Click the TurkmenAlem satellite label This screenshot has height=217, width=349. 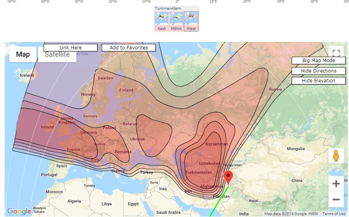pos(168,8)
